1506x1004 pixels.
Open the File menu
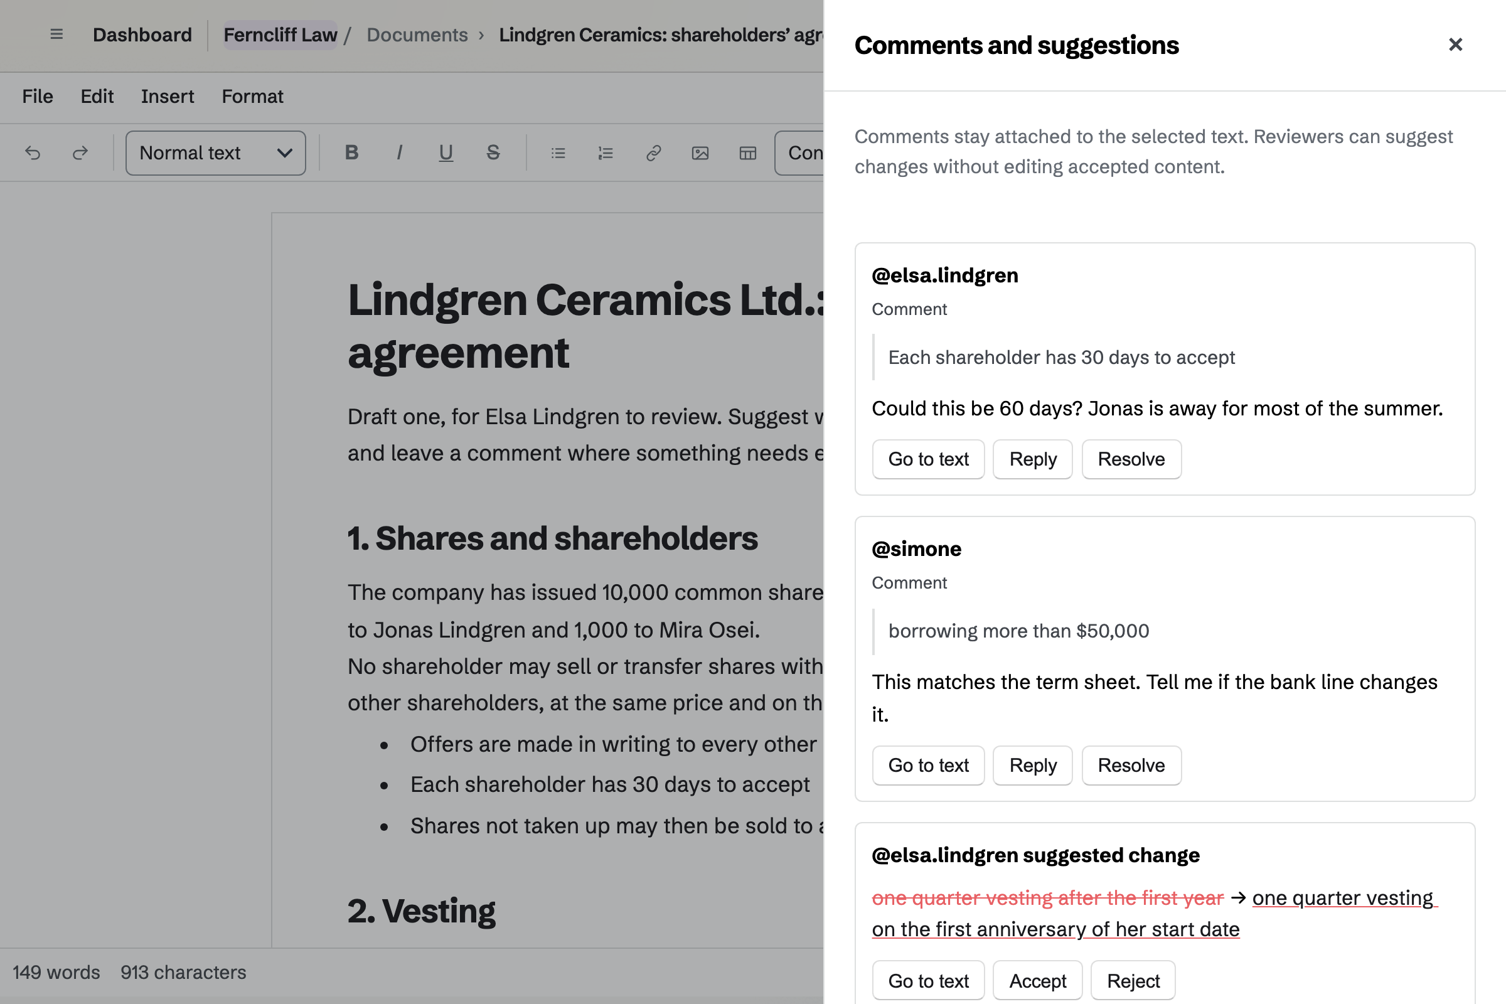[38, 97]
